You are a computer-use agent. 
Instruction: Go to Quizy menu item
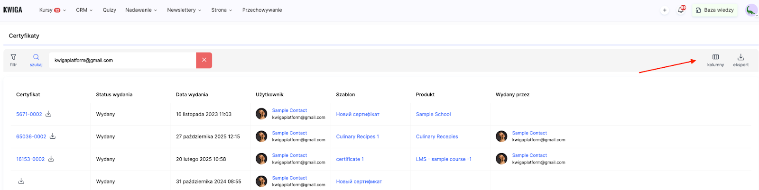pyautogui.click(x=109, y=10)
